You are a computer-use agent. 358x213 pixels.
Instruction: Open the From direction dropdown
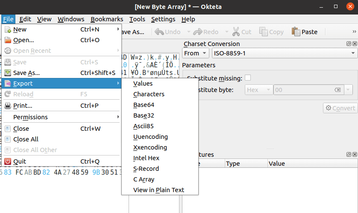[195, 53]
